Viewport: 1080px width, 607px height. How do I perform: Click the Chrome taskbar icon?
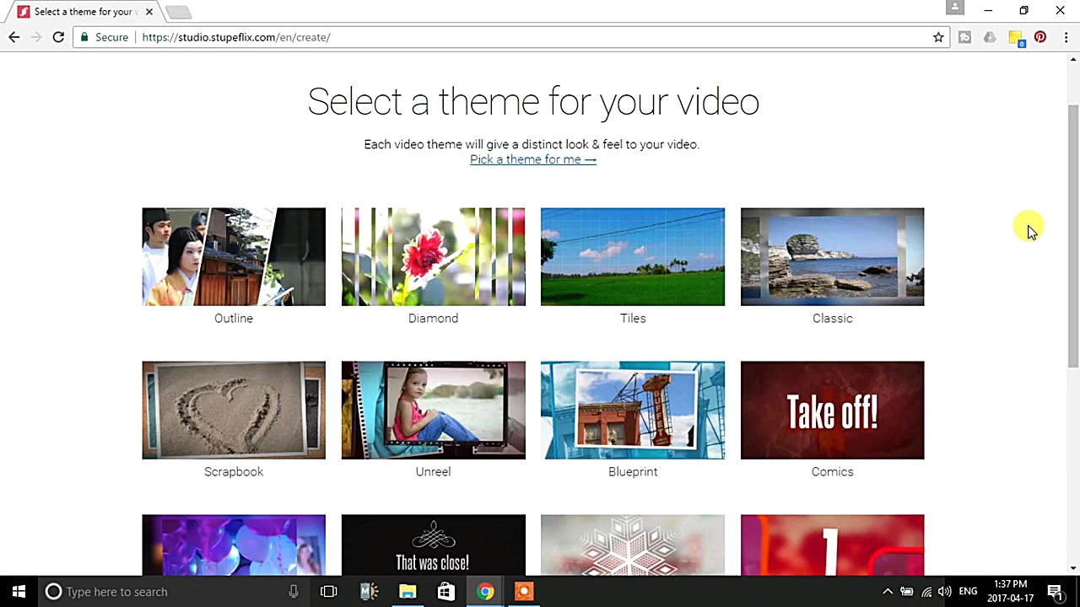[x=485, y=592]
